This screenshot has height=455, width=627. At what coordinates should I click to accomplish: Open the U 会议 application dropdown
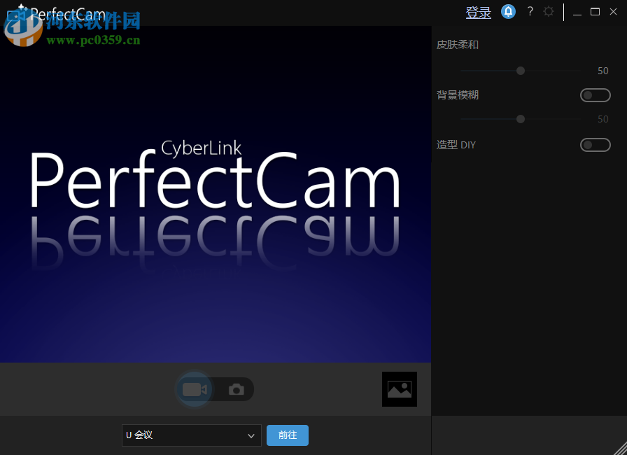[x=191, y=435]
